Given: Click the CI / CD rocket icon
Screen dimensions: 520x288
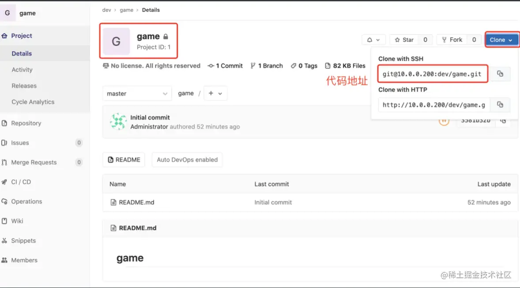Looking at the screenshot, I should (4, 182).
